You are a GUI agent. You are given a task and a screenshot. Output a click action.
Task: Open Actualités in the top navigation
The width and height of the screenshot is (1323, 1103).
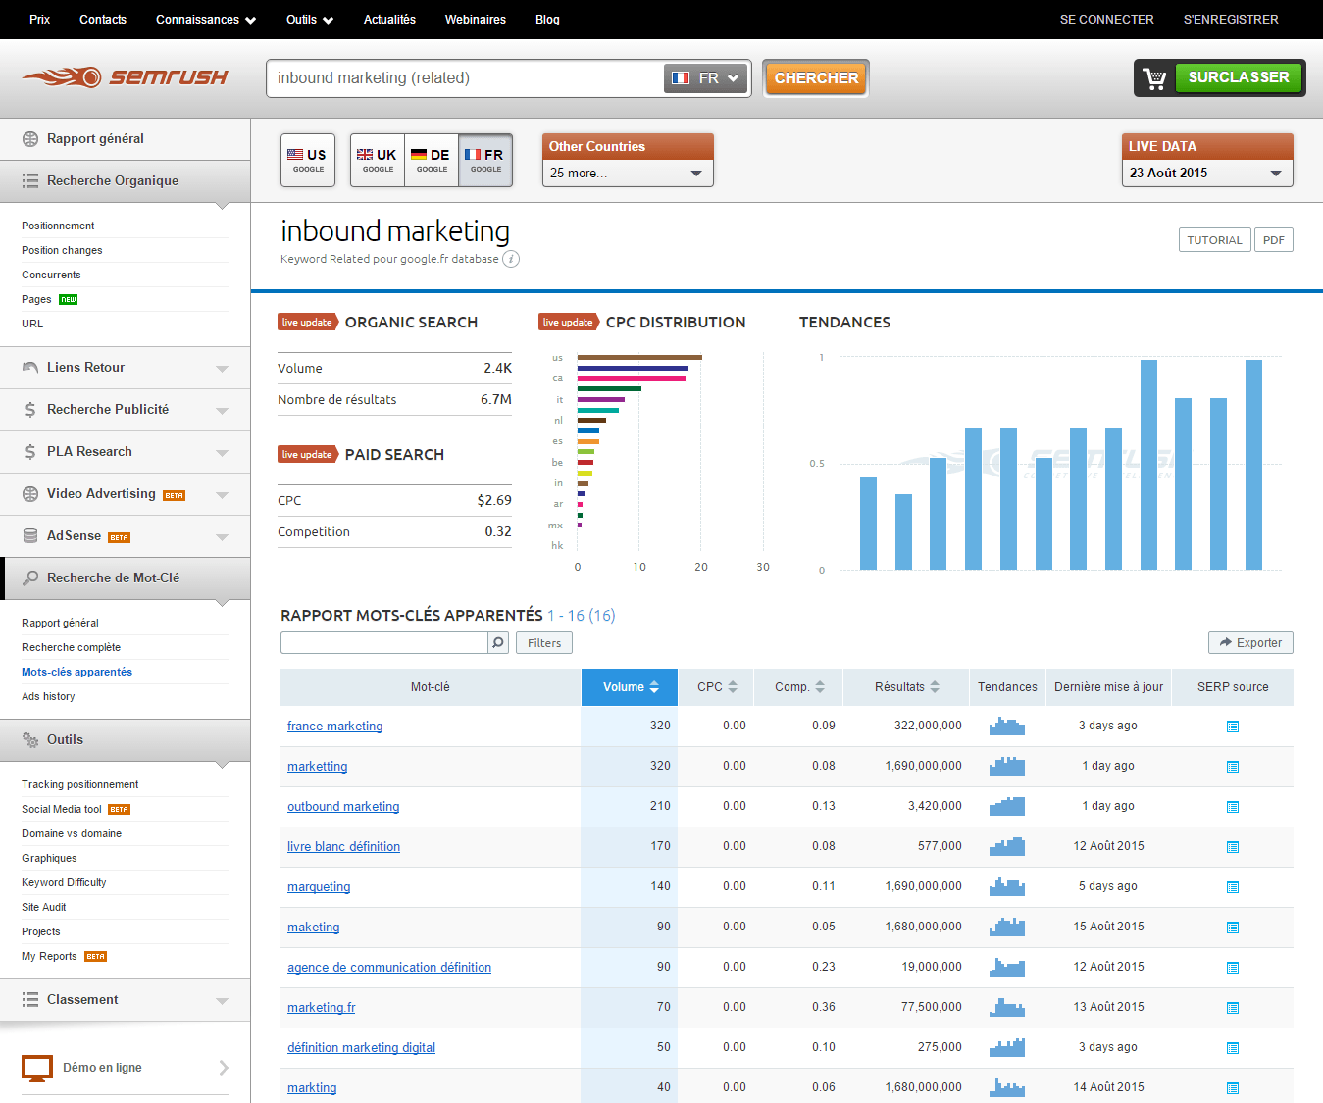pyautogui.click(x=389, y=20)
